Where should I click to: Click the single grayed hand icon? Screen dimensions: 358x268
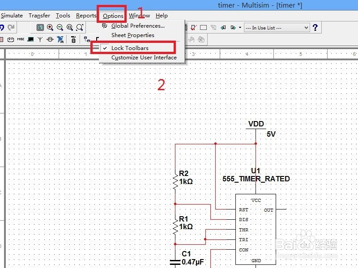[x=192, y=40]
